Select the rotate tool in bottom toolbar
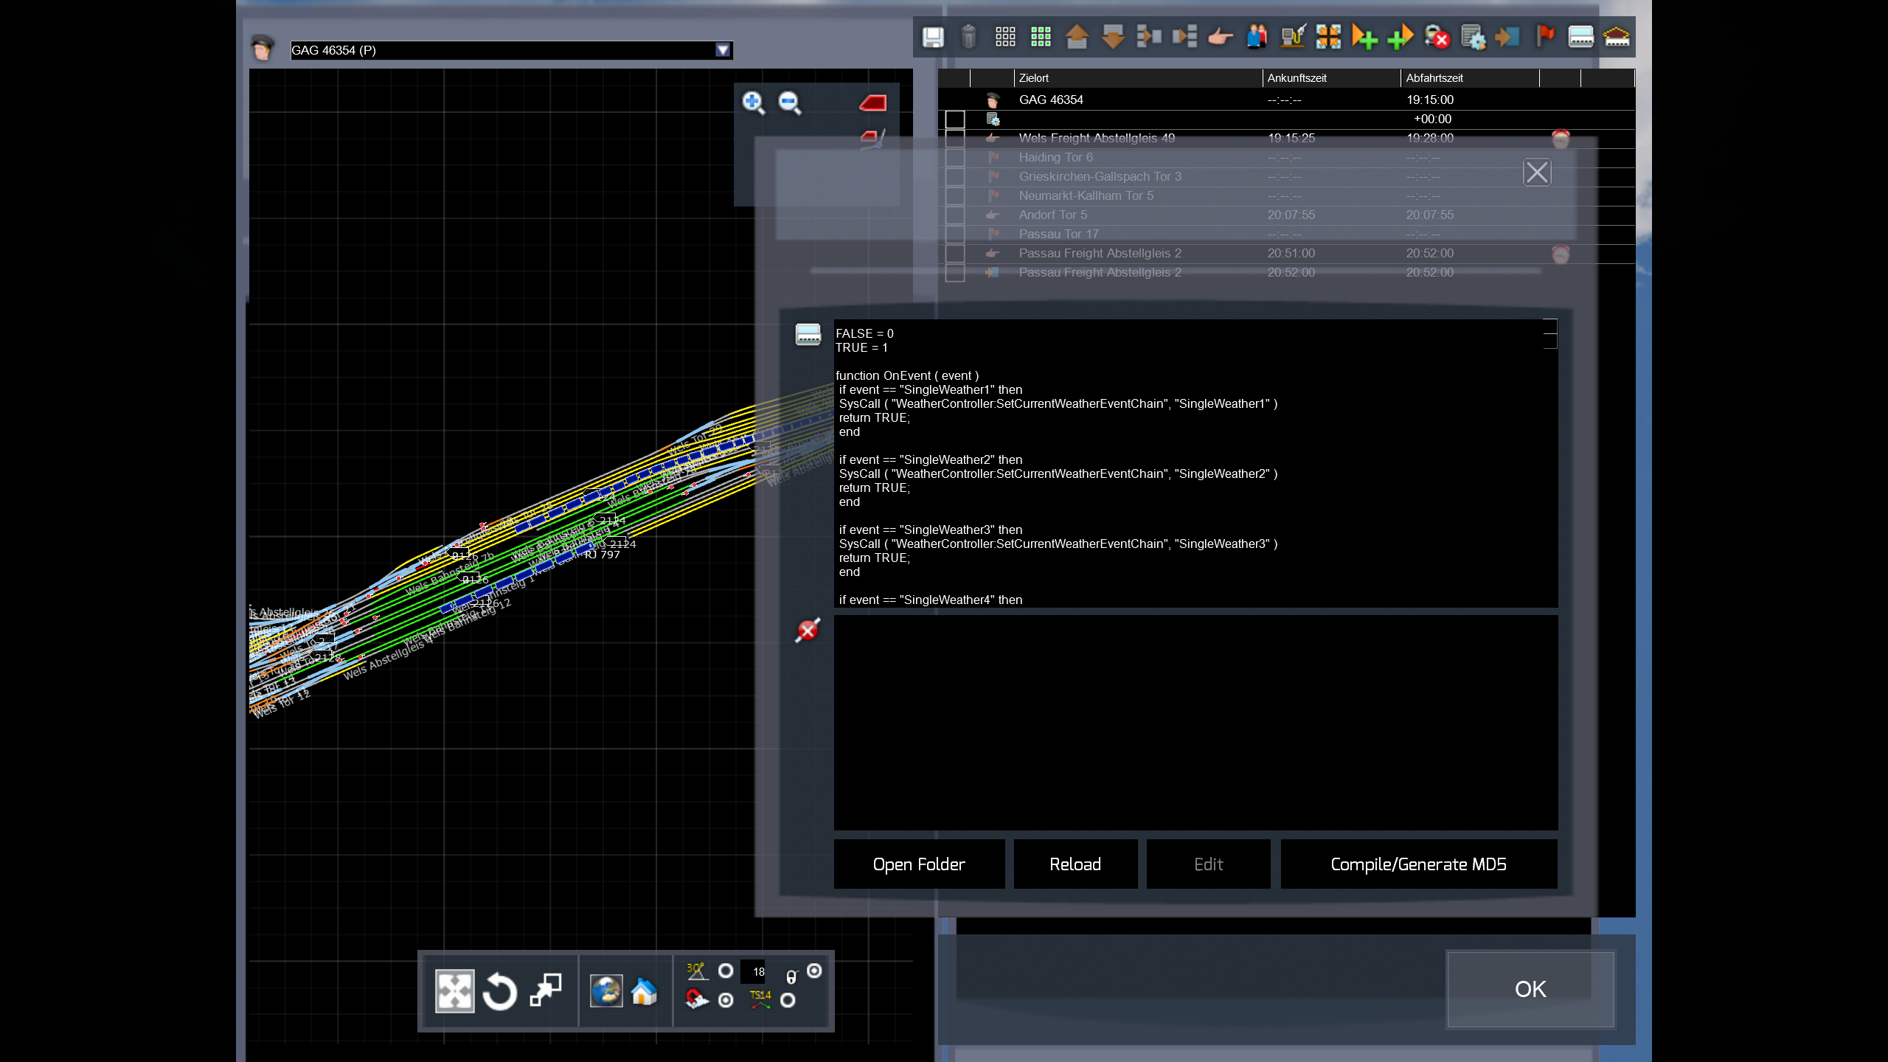 (500, 990)
